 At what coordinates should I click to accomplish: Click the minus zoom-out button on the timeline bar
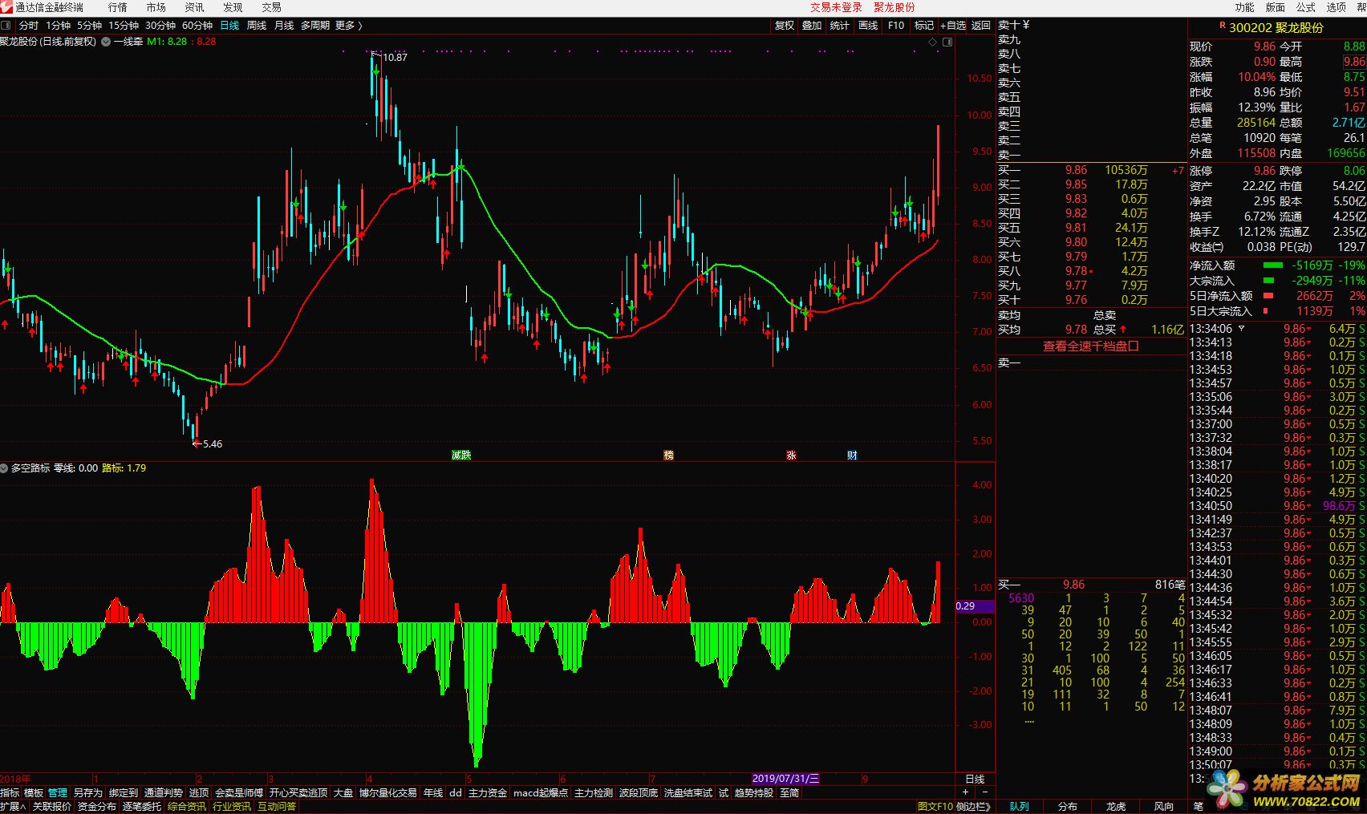pos(984,792)
